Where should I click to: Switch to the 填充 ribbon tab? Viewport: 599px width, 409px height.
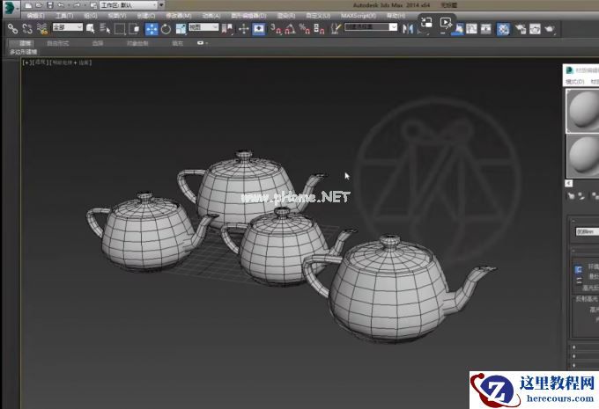[178, 43]
